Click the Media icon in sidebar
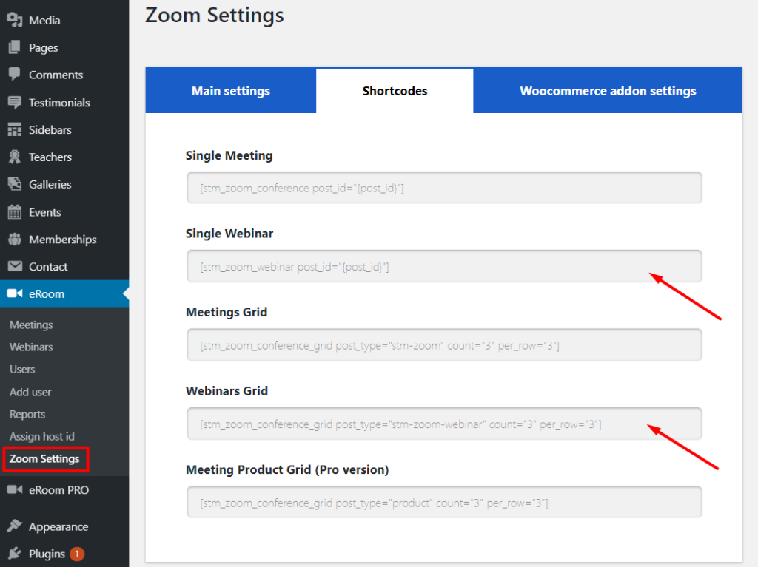 15,21
